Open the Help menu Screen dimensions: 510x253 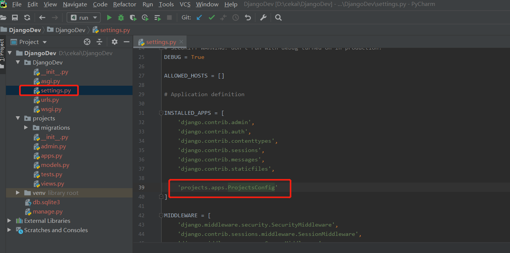(x=231, y=4)
